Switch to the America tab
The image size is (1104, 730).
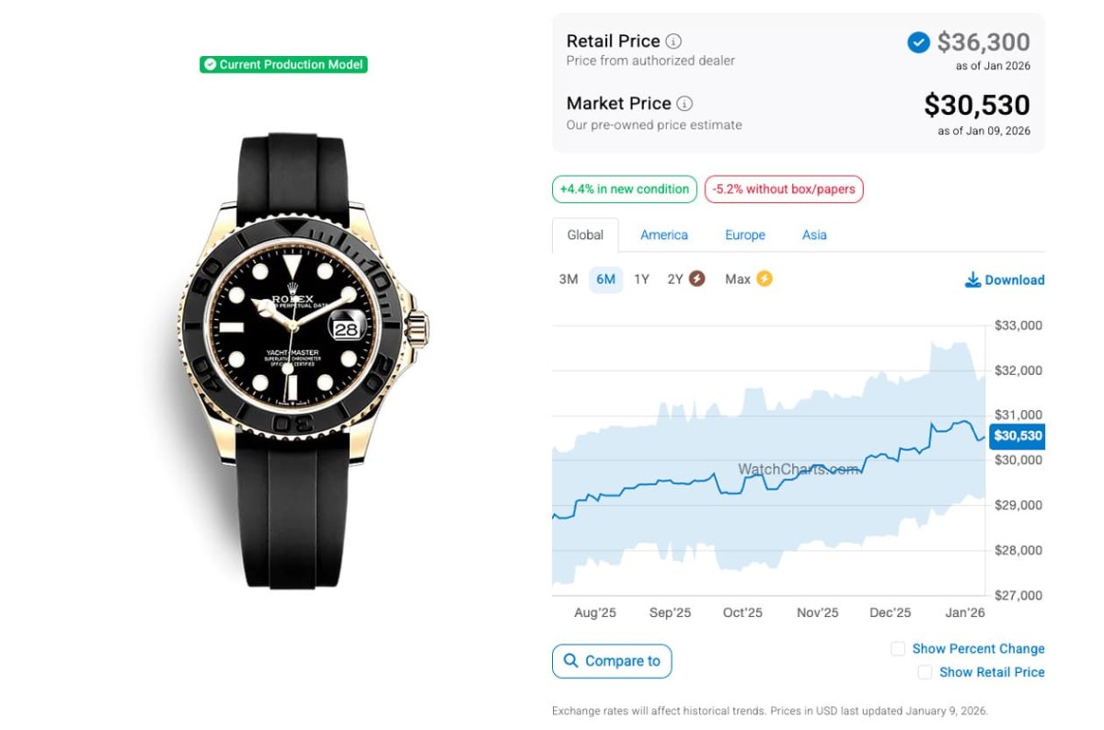coord(664,235)
